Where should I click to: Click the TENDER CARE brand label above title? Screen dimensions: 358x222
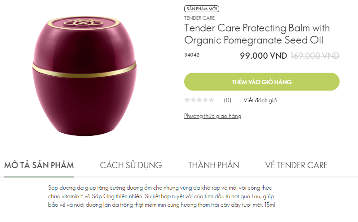tap(199, 18)
